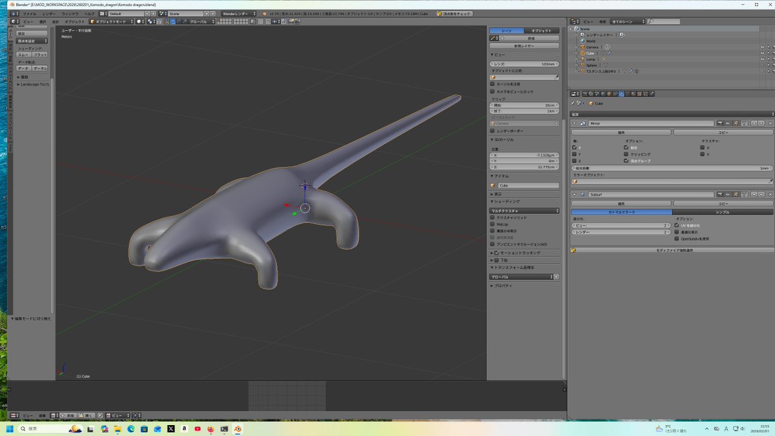Image resolution: width=775 pixels, height=436 pixels.
Task: Click the Blender info editor type icon
Action: coord(14,14)
